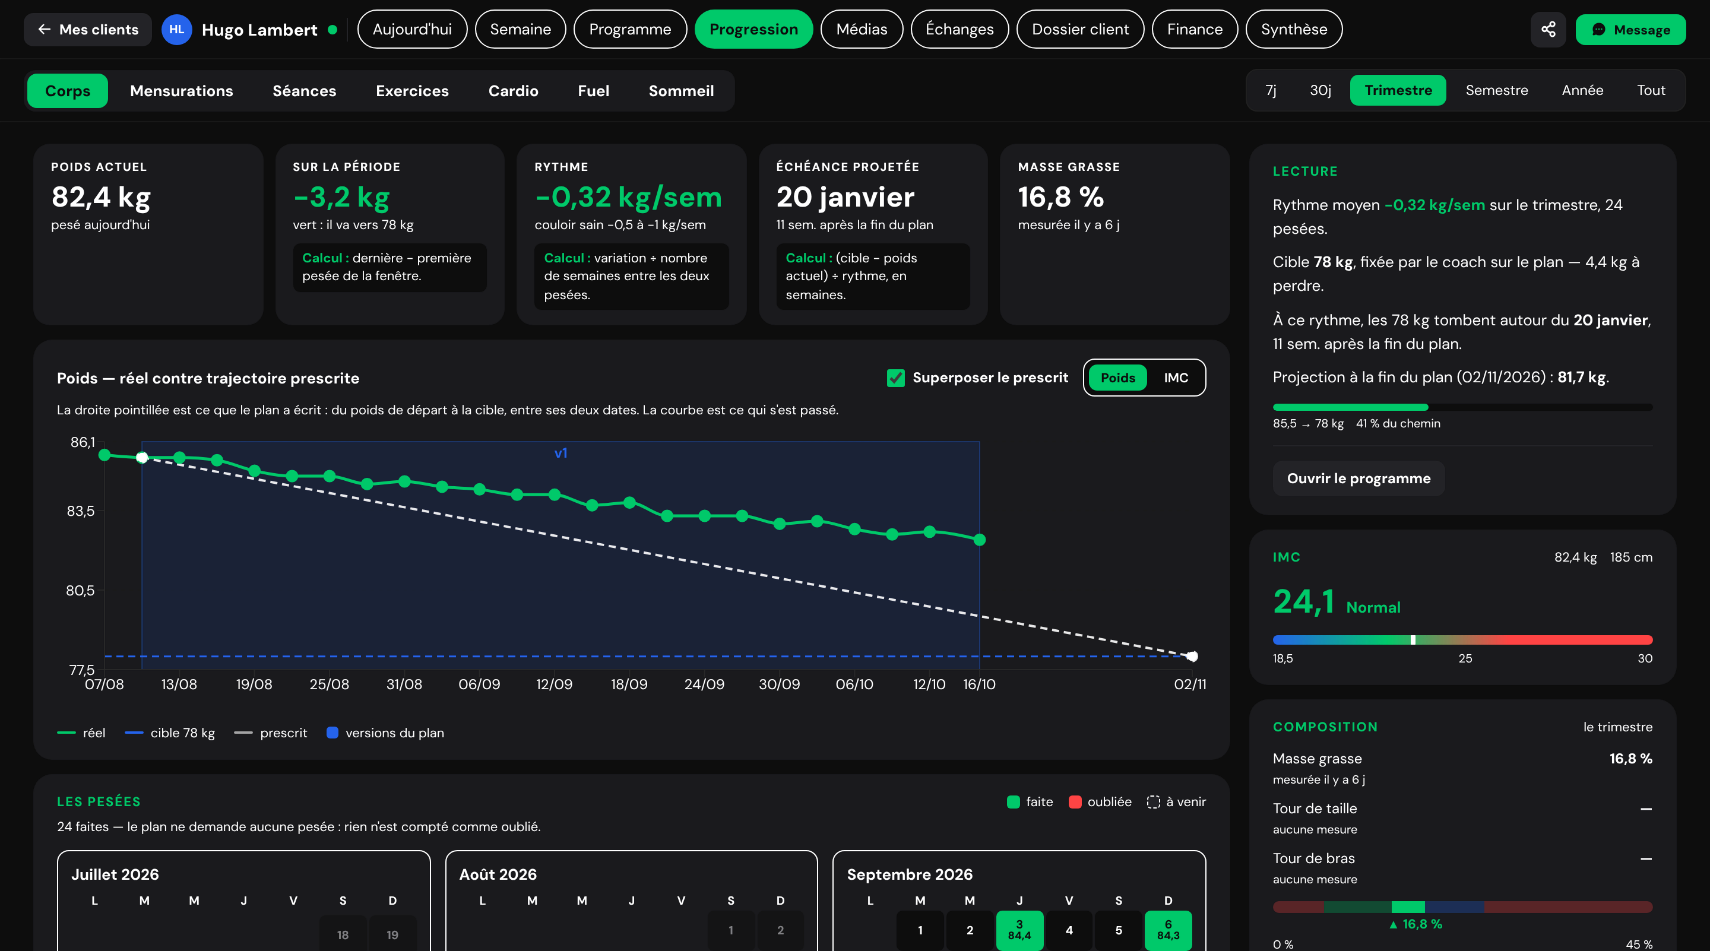Open the Dossier client tab
This screenshot has width=1710, height=951.
[1080, 29]
